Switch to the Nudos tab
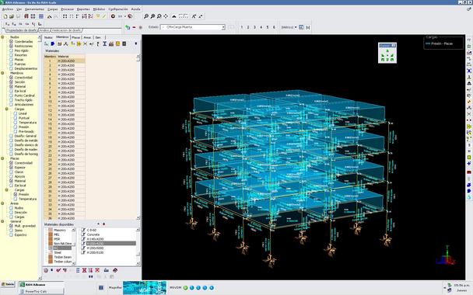This screenshot has height=295, width=473. [48, 37]
